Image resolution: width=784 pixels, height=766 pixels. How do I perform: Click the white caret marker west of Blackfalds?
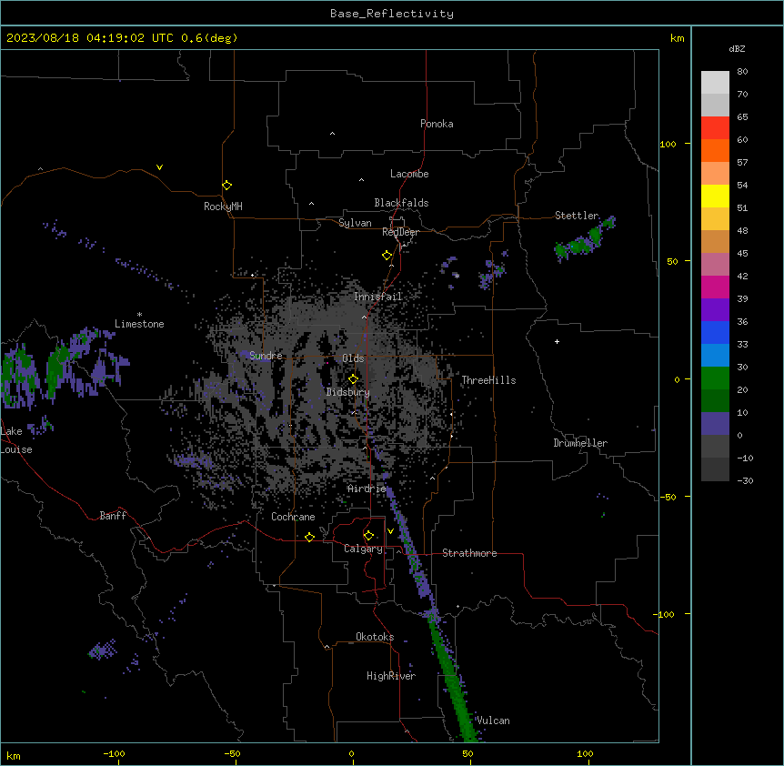tap(311, 204)
